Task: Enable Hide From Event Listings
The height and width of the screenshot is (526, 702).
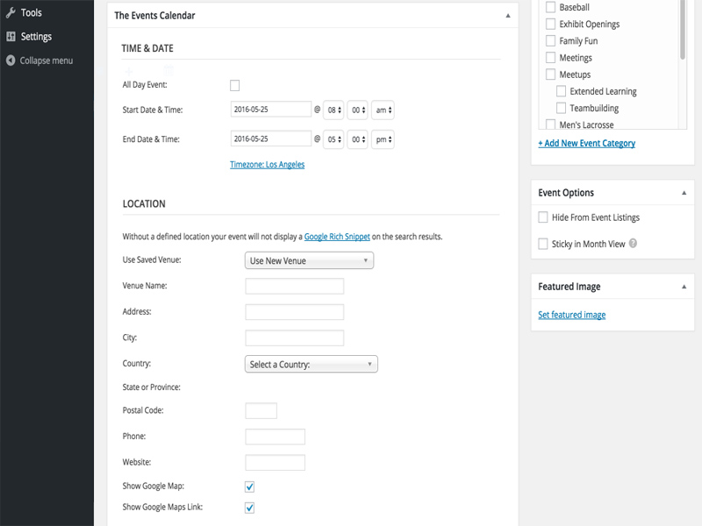Action: click(x=542, y=217)
